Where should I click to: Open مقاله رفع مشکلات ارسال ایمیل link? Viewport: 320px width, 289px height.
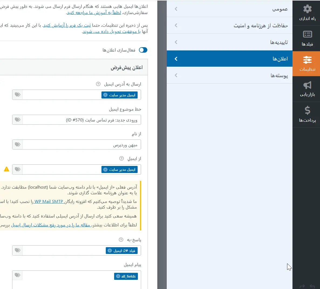coord(51,225)
